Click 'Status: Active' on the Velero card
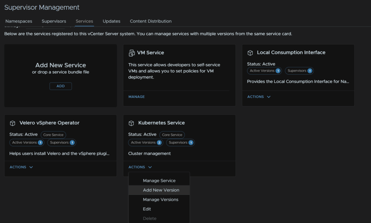 (24, 134)
